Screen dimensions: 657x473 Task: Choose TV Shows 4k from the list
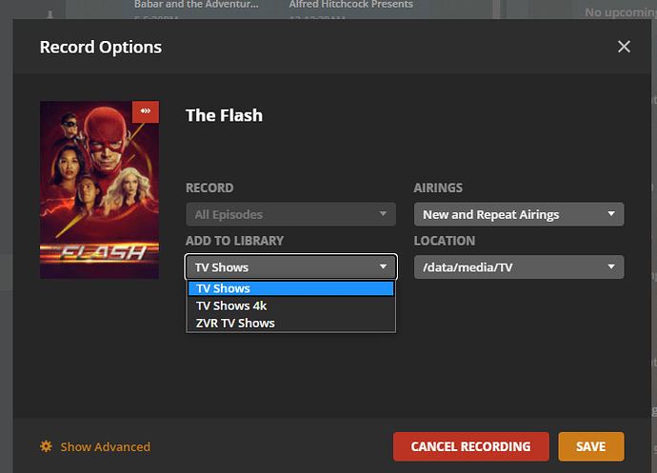(290, 305)
